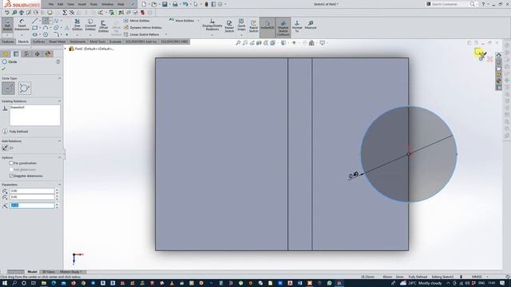The height and width of the screenshot is (287, 511).
Task: Select the center-point Circle type
Action: tap(8, 88)
